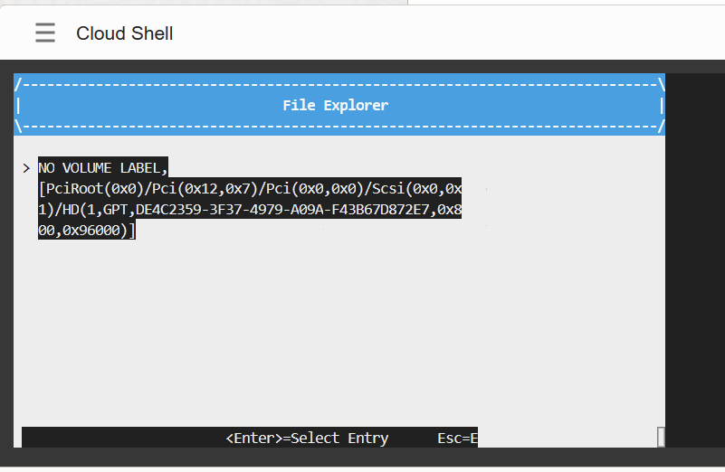The height and width of the screenshot is (472, 725).
Task: Click the selection arrow beside the volume entry
Action: (27, 168)
